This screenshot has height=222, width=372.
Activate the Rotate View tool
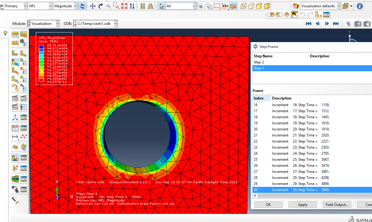[101, 6]
